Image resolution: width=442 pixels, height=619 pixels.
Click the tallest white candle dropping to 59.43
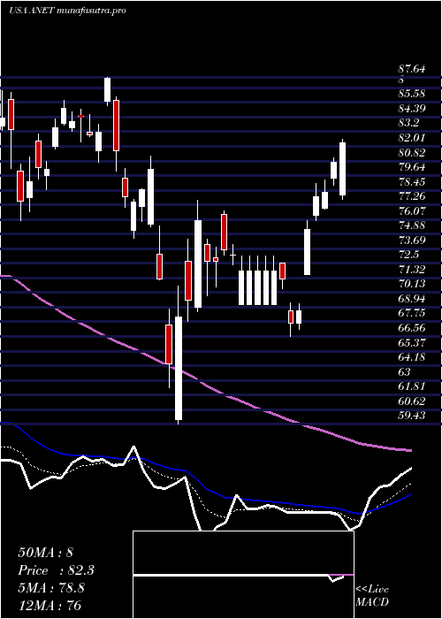click(x=179, y=368)
